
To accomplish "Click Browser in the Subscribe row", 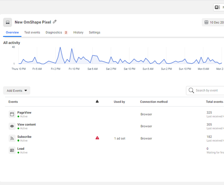I will point(146,138).
